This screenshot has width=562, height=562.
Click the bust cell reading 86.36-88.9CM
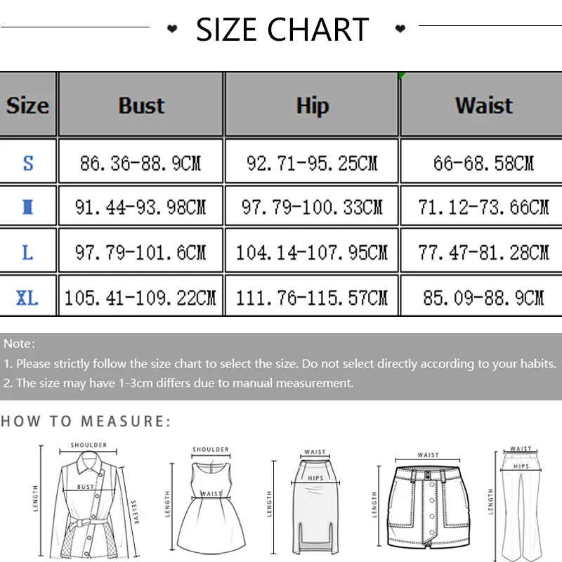pos(140,164)
